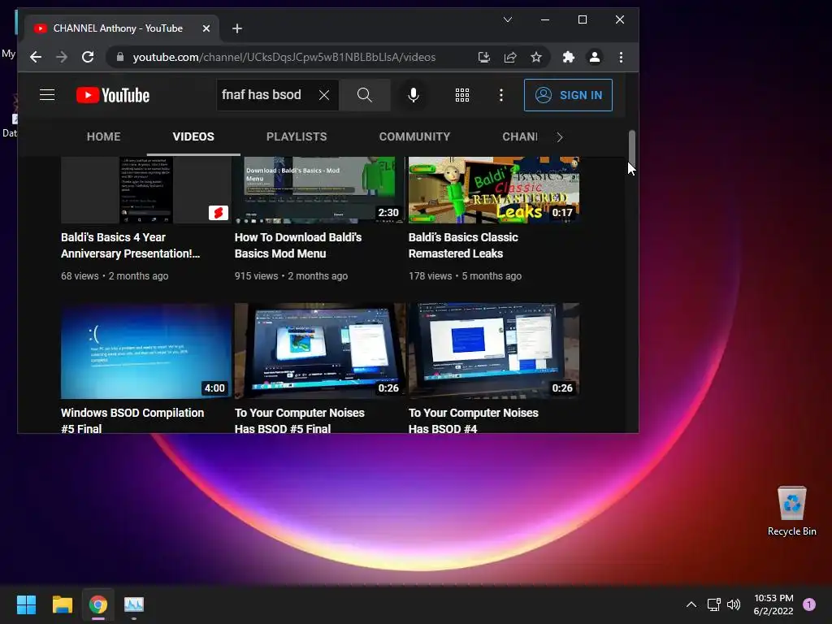The image size is (832, 624).
Task: Open the Chrome extensions puzzle icon
Action: 568,58
